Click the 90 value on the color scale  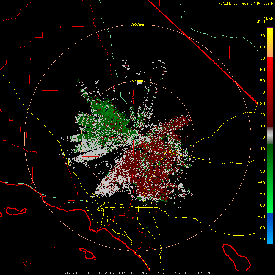pyautogui.click(x=262, y=36)
